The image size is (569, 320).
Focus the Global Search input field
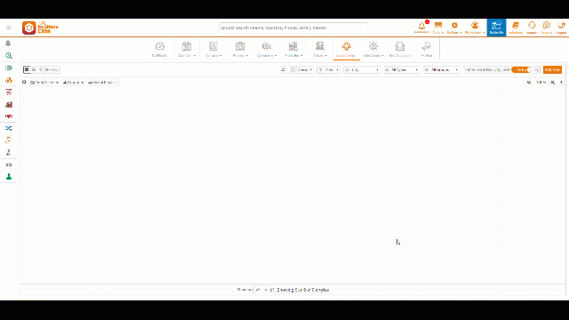point(293,28)
